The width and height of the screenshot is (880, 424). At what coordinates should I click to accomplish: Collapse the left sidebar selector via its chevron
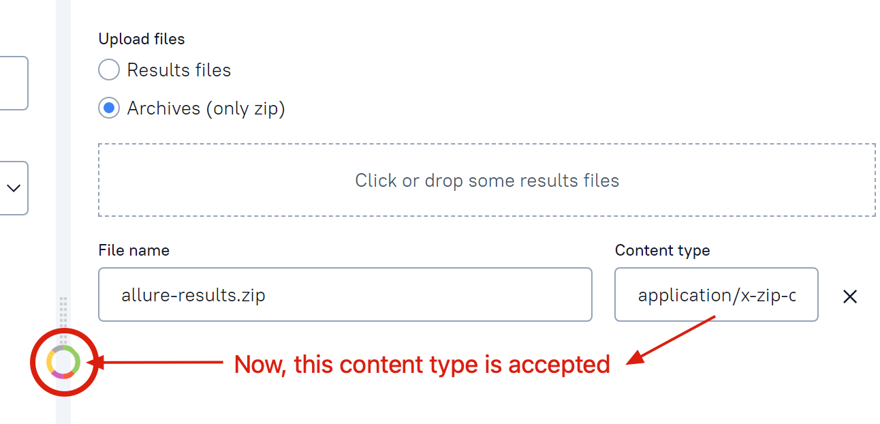click(x=15, y=188)
